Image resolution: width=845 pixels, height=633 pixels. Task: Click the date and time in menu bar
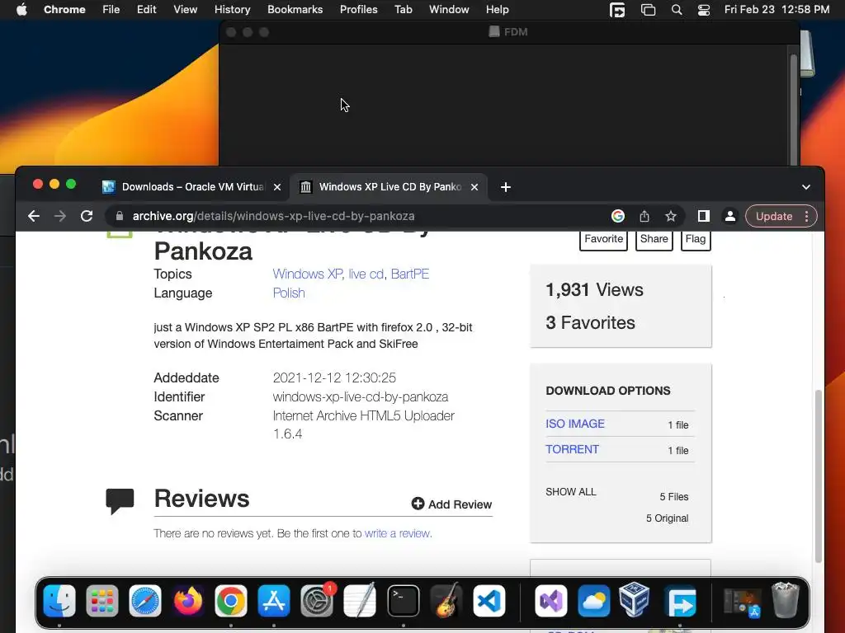pos(777,10)
